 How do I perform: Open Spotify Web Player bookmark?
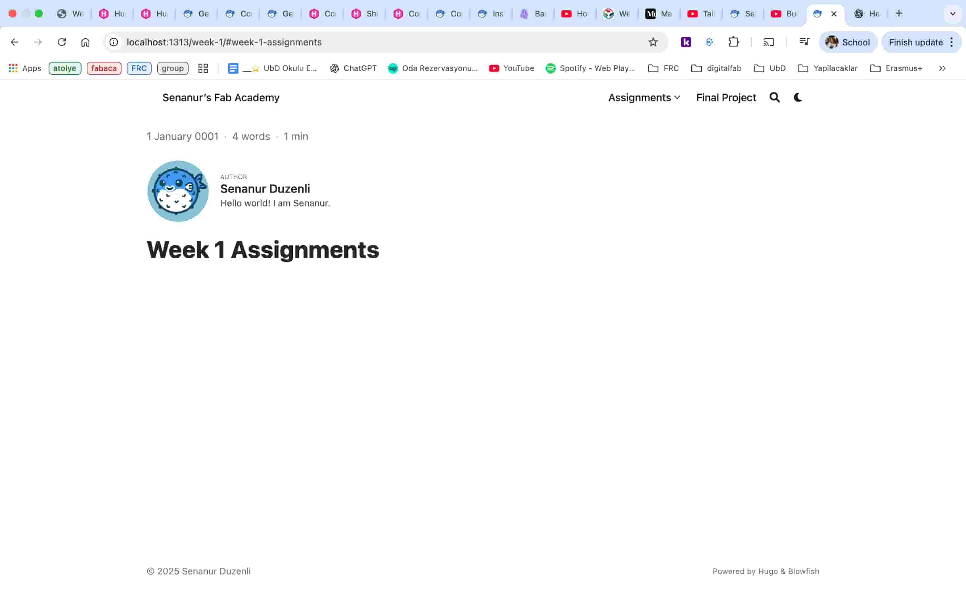(590, 68)
